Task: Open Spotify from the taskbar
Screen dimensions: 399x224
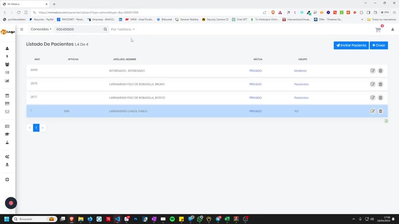Action: [x=172, y=219]
